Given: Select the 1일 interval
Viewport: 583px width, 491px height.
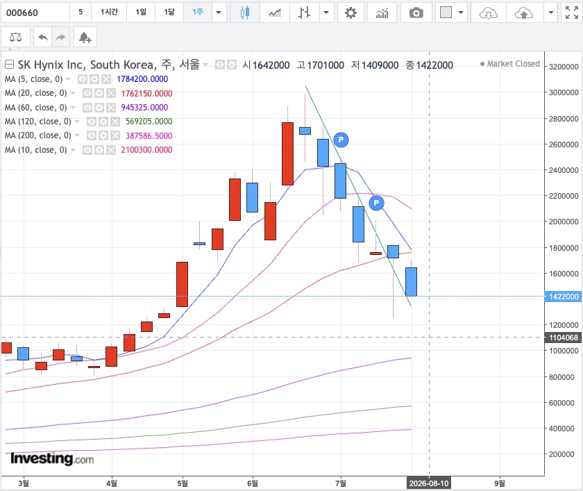Looking at the screenshot, I should point(140,13).
